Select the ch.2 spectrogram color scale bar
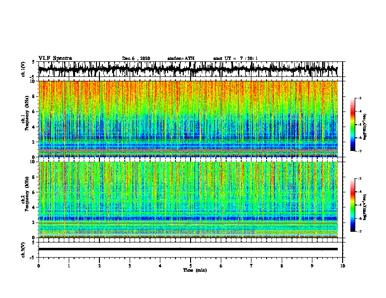This screenshot has width=386, height=298. pos(353,205)
